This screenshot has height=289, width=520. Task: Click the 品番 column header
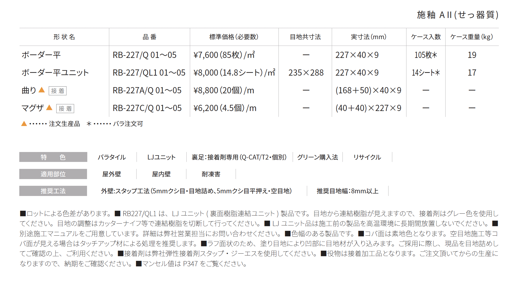point(149,37)
